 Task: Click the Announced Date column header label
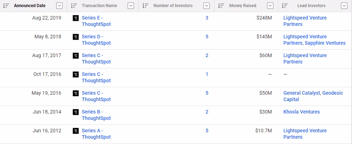click(x=30, y=6)
